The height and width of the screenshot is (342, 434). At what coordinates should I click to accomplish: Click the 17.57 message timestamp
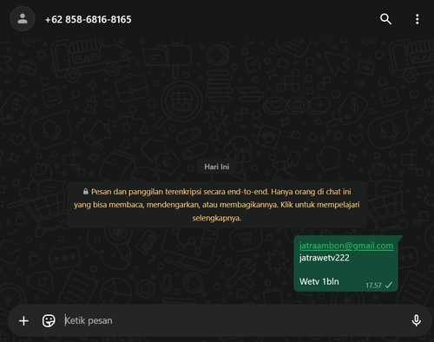(x=373, y=286)
